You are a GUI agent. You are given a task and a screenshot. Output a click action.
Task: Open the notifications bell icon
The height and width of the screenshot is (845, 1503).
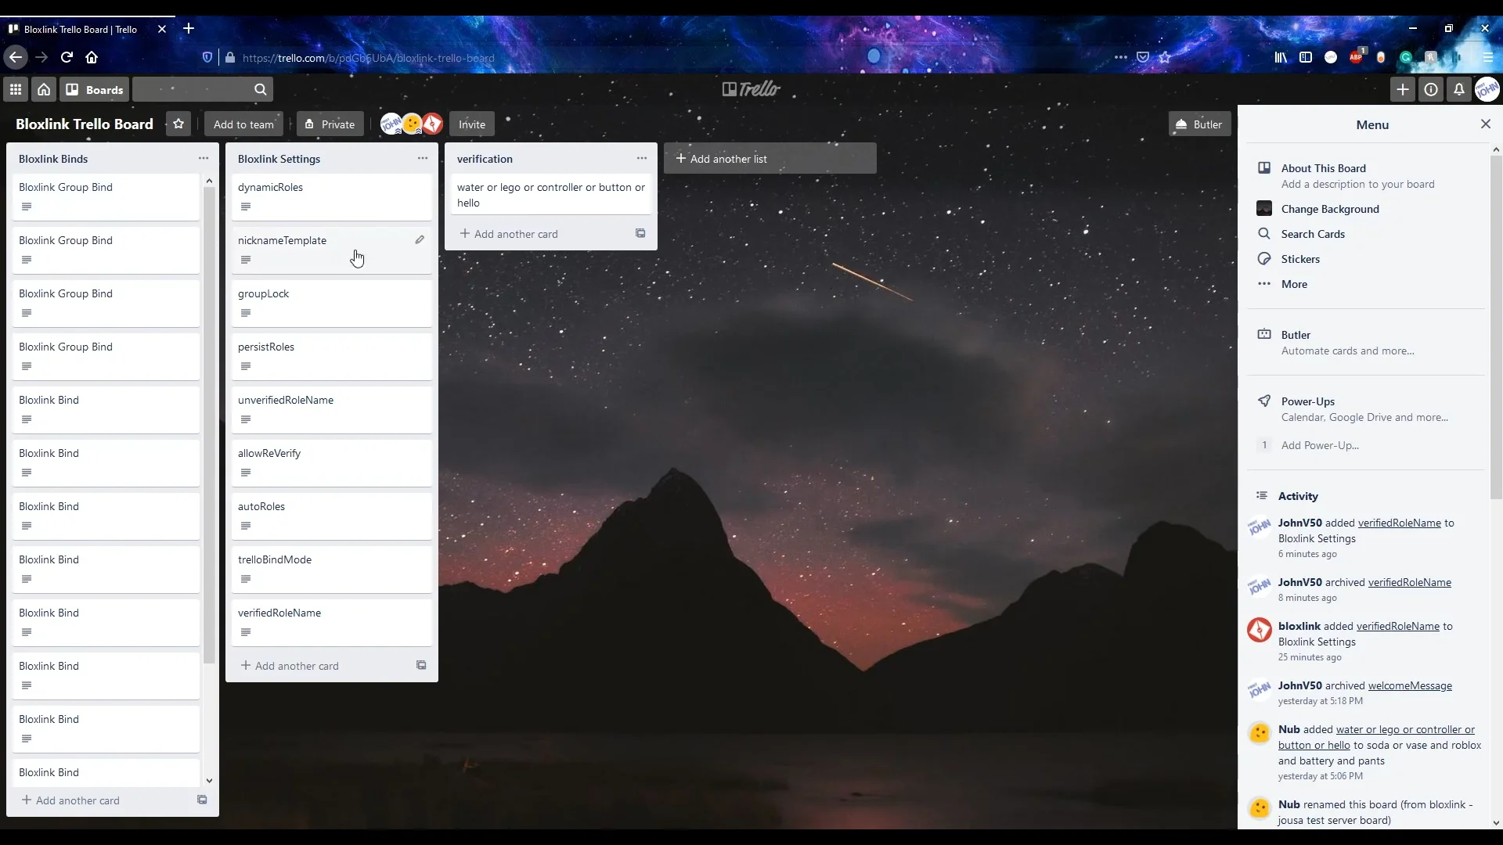click(1459, 90)
